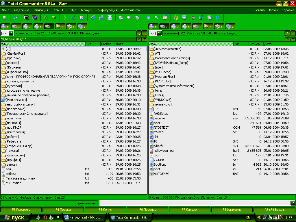Expand the command line history dropdown
This screenshot has width=296, height=222.
[x=293, y=203]
